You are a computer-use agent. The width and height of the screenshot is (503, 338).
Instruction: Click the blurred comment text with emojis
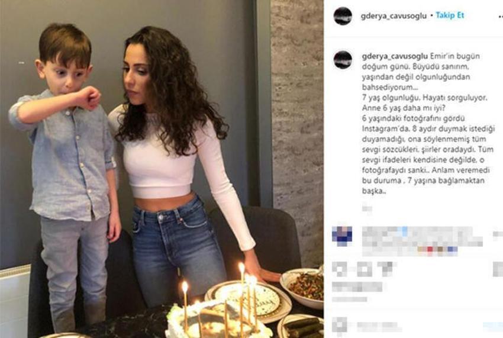pyautogui.click(x=422, y=241)
